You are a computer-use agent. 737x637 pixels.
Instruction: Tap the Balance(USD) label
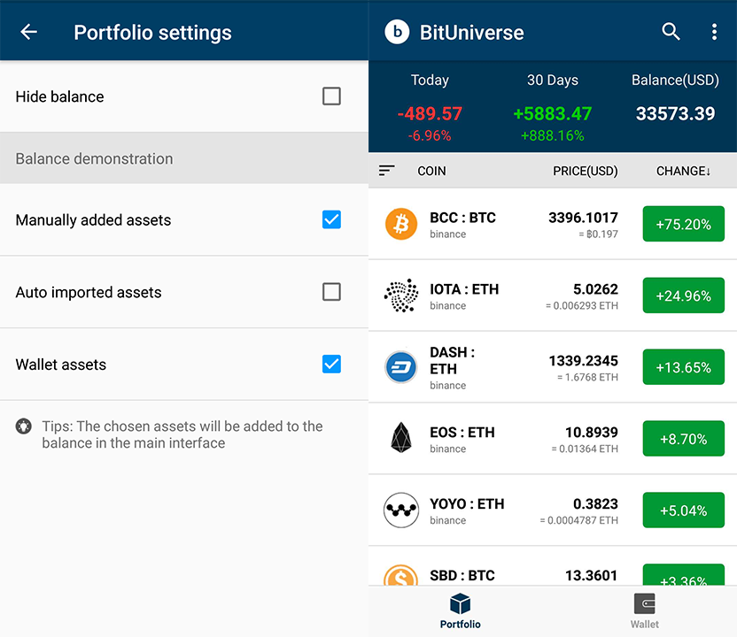click(x=675, y=81)
